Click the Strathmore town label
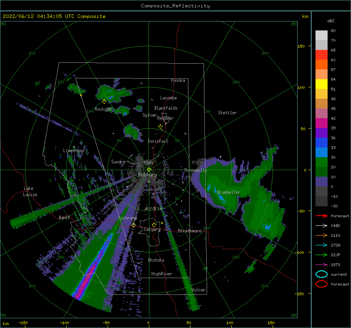Viewport: 351px width, 328px height. pyautogui.click(x=190, y=231)
